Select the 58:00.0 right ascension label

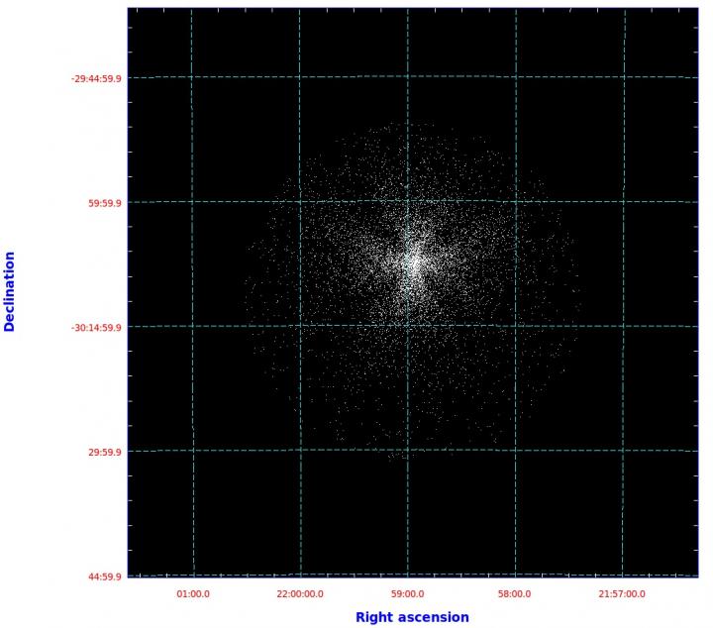[x=514, y=594]
